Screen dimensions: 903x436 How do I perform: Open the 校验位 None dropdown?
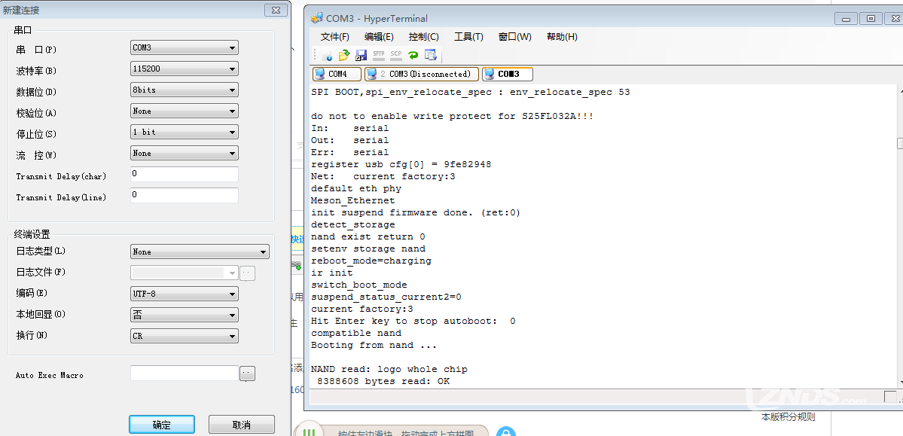(x=185, y=111)
